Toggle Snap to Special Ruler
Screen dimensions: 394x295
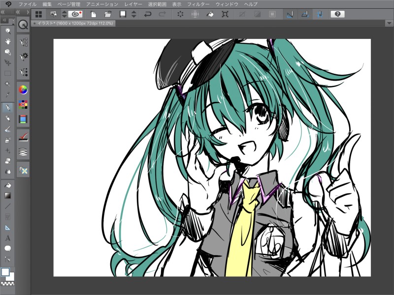(305, 14)
